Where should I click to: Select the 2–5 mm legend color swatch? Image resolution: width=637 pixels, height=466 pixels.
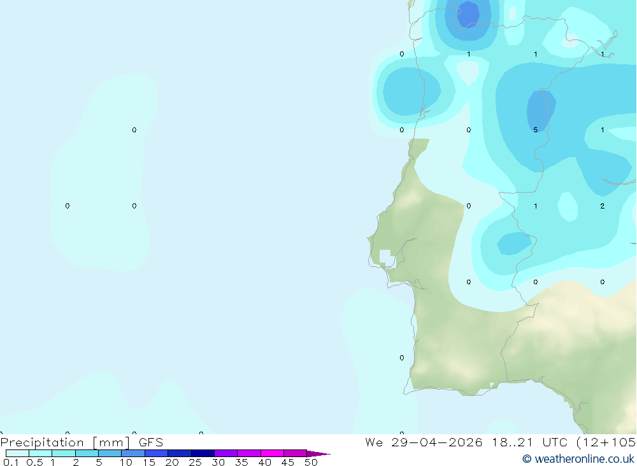pyautogui.click(x=87, y=453)
